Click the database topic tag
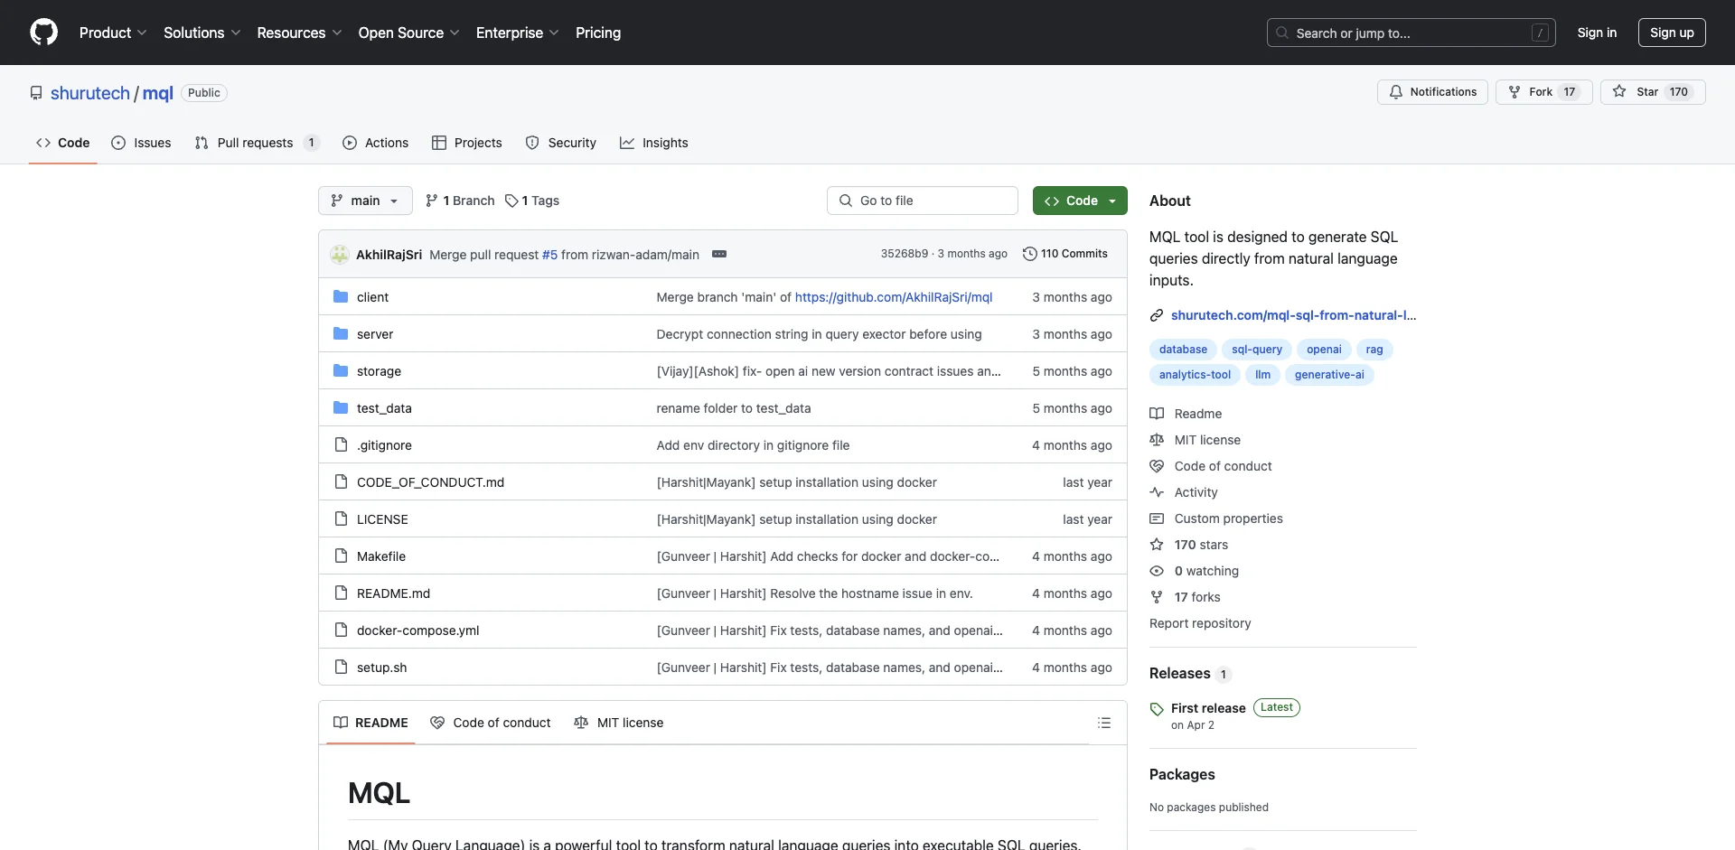 point(1183,350)
